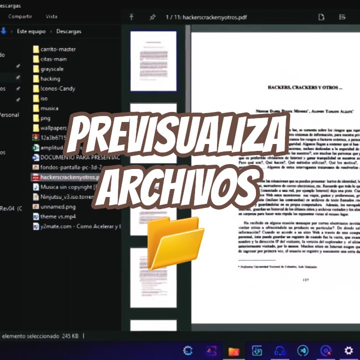Click the first pin icon in sidebar
This screenshot has height=360, width=360.
(x=17, y=66)
